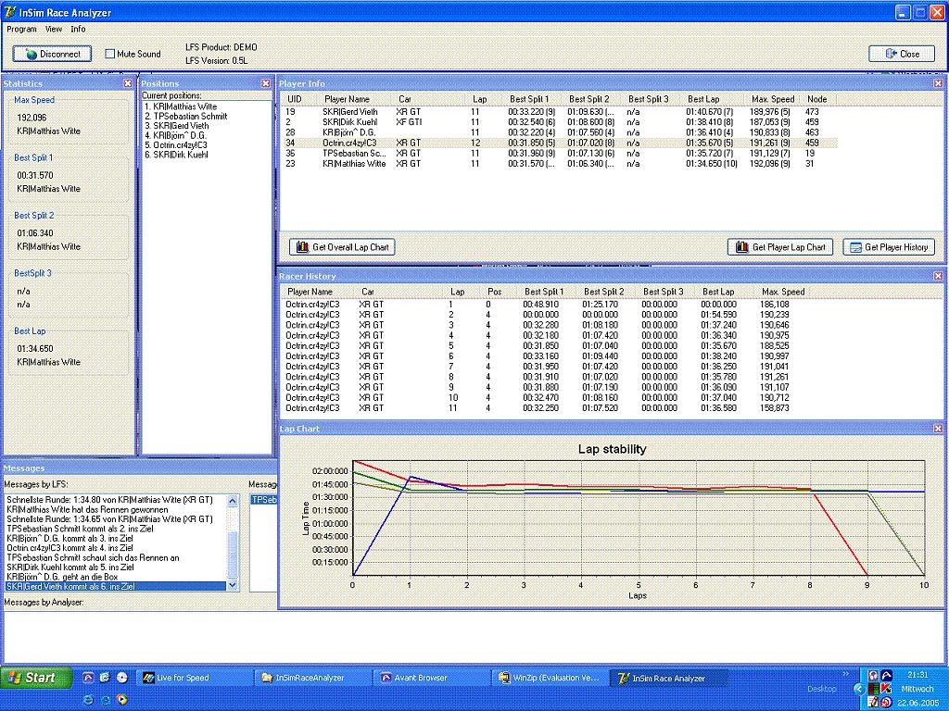949x711 pixels.
Task: Sort Player Info by Player Name header
Action: click(x=347, y=99)
